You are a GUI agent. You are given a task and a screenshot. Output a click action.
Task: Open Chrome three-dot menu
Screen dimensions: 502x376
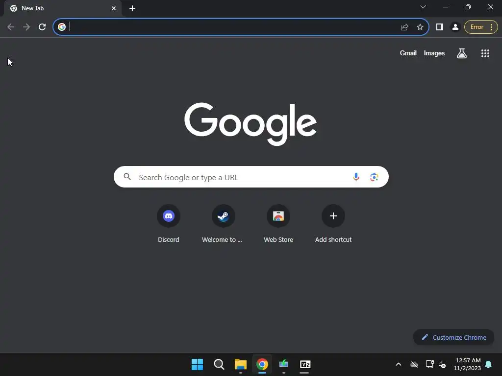(x=491, y=27)
